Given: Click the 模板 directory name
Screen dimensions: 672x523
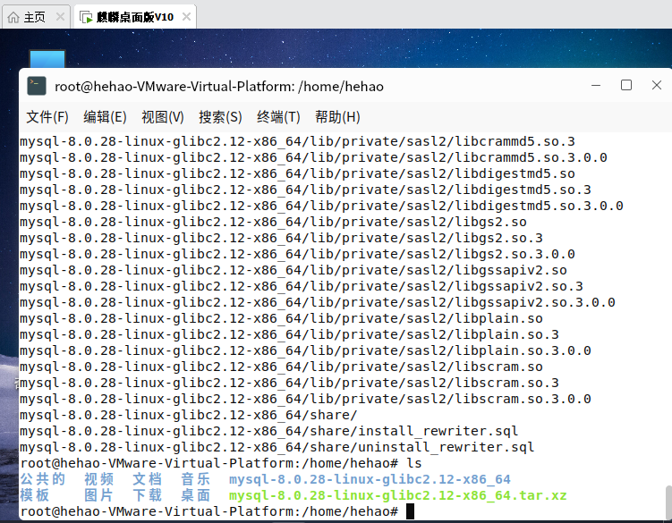Looking at the screenshot, I should click(x=35, y=495).
